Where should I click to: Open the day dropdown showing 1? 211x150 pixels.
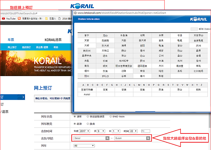116,131
